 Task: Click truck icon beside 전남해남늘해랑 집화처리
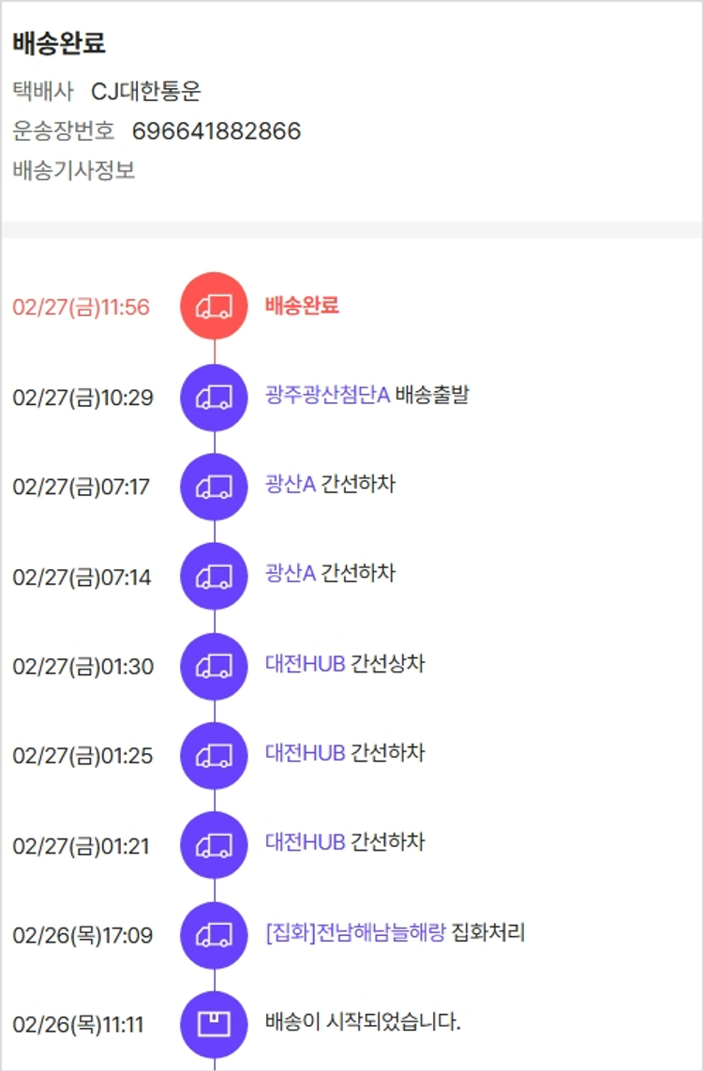(x=214, y=935)
